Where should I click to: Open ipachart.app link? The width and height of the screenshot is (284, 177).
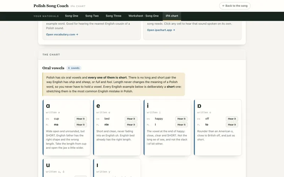click(161, 30)
